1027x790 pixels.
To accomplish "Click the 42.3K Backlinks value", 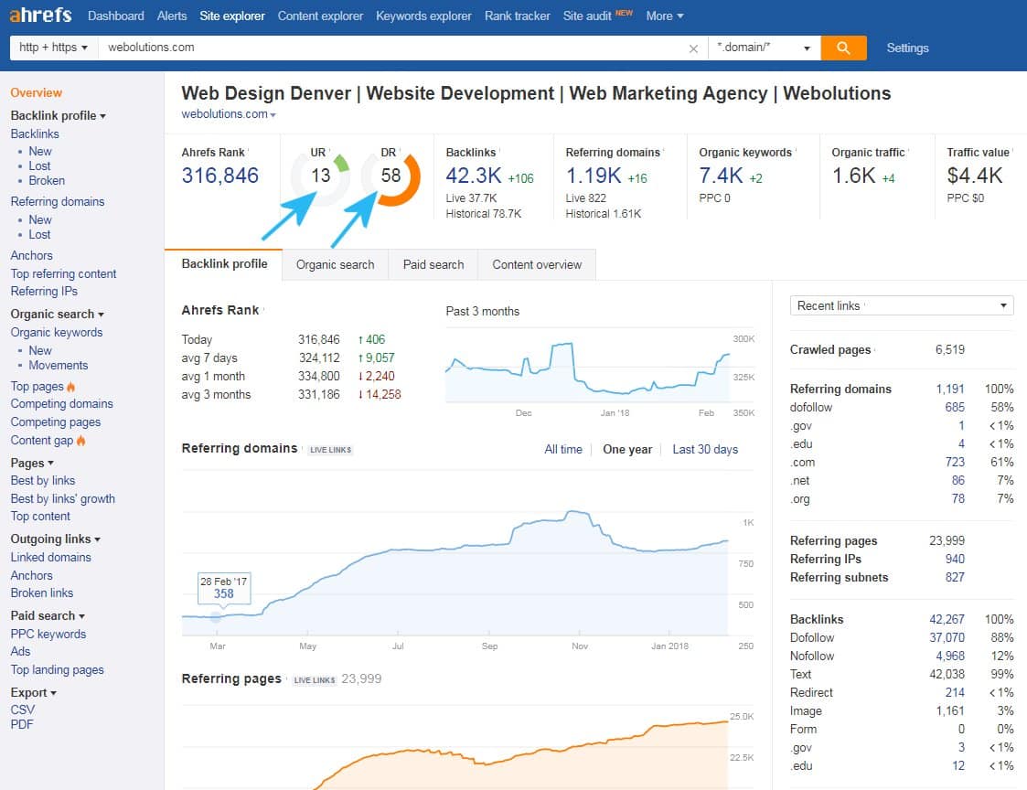I will coord(474,176).
